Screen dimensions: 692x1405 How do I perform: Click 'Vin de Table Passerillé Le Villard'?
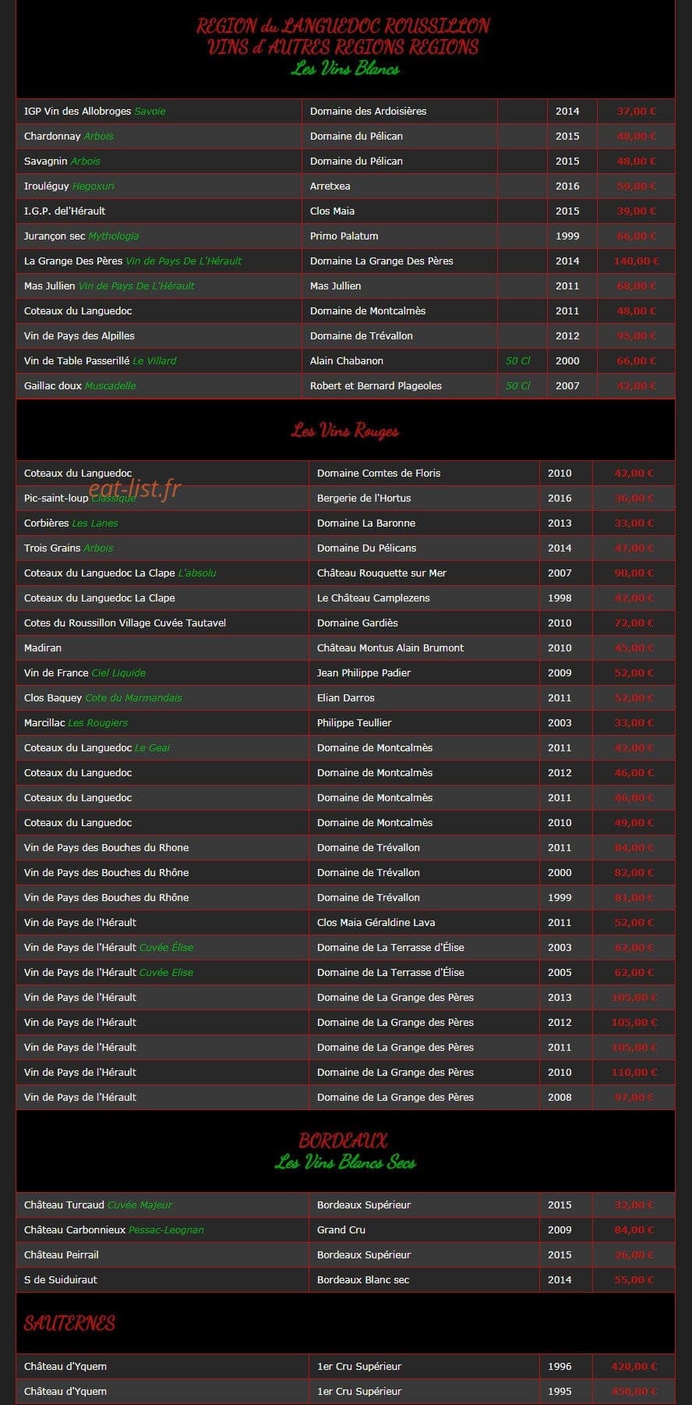101,360
